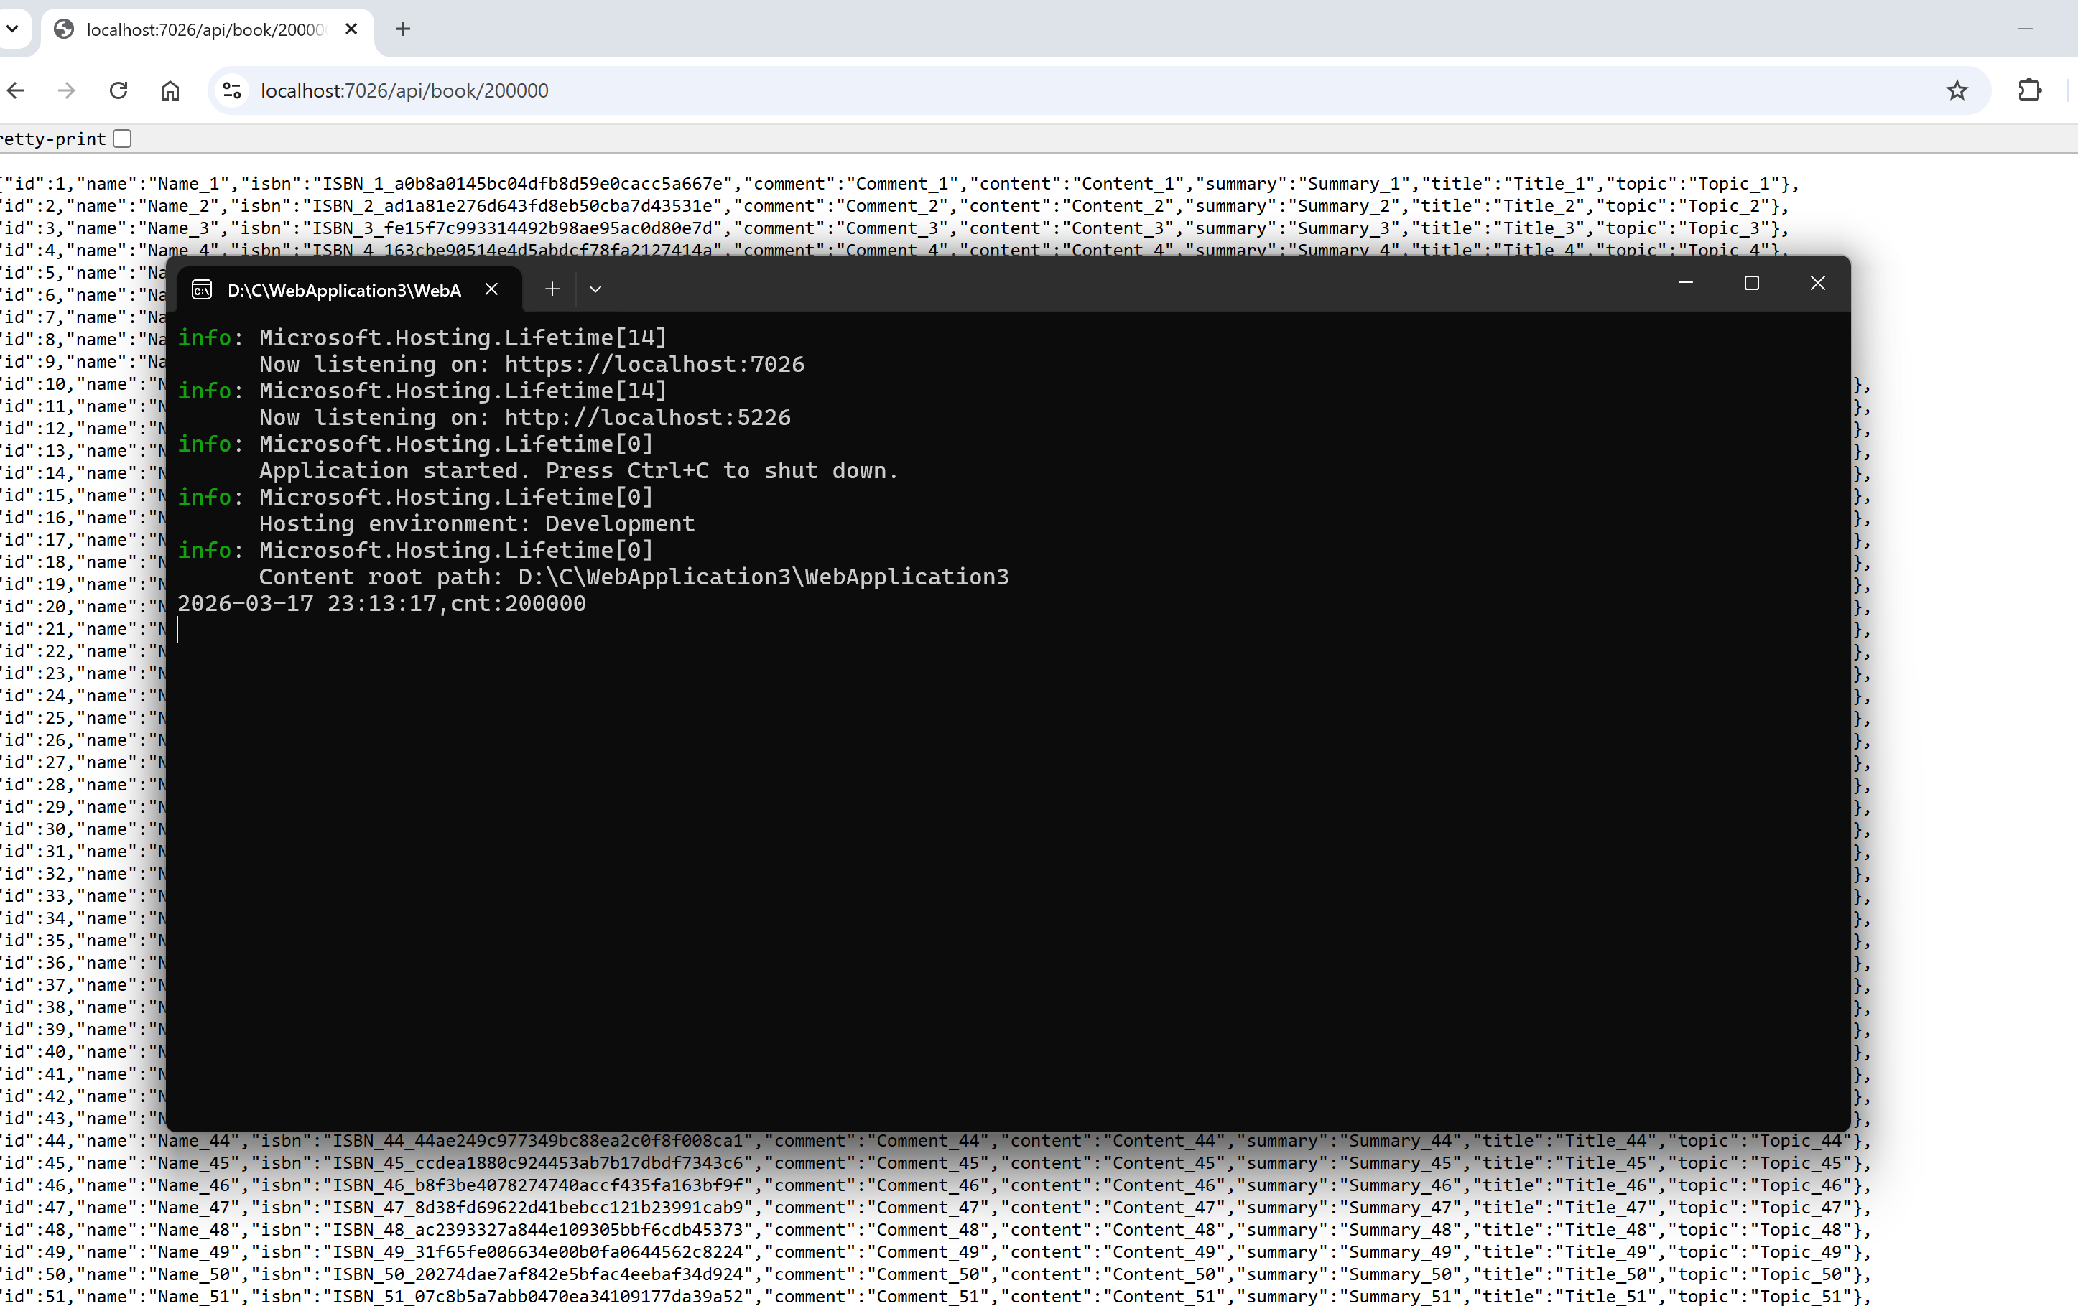The height and width of the screenshot is (1306, 2078).
Task: Select the localhost:7026/api/book browser tab
Action: pos(207,29)
